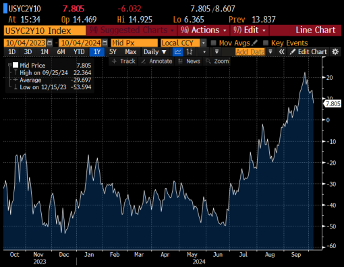Select the 1Y range tab
The width and height of the screenshot is (344, 267).
(x=97, y=52)
